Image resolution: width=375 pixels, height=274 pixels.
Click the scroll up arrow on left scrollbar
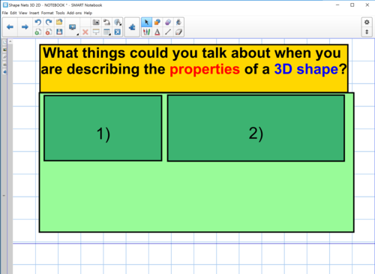click(10, 41)
